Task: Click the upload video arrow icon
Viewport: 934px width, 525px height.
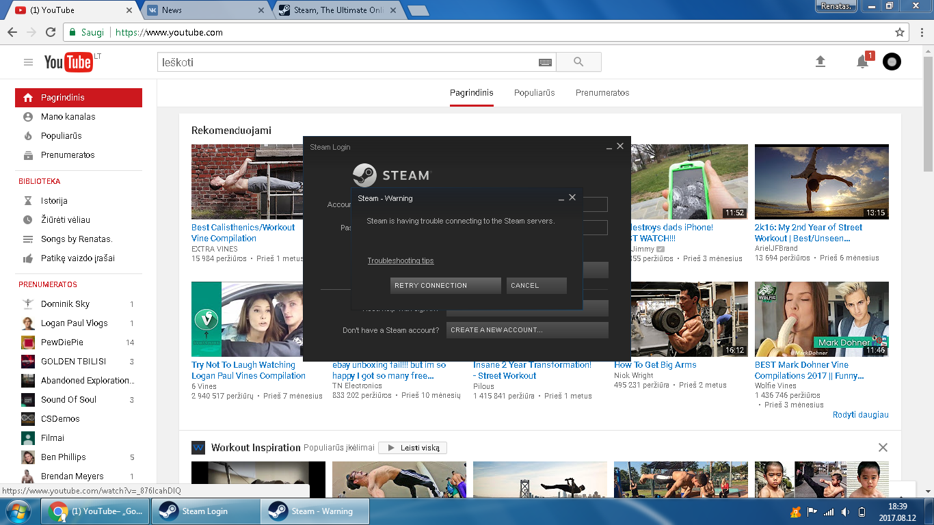Action: click(x=820, y=62)
